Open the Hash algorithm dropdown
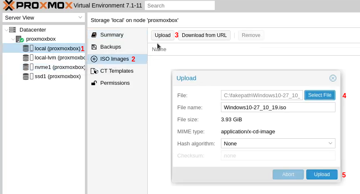Screen dimensions: 360x194 [330, 143]
